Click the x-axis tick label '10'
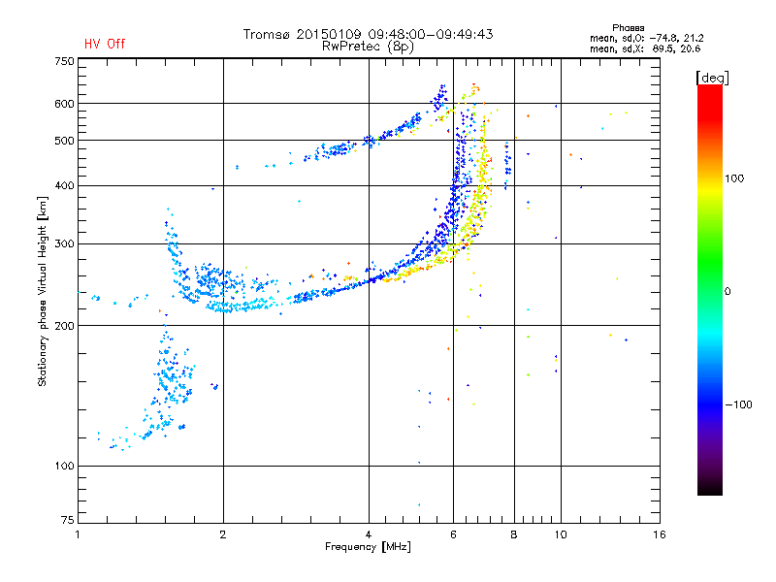This screenshot has width=776, height=582. tap(561, 534)
